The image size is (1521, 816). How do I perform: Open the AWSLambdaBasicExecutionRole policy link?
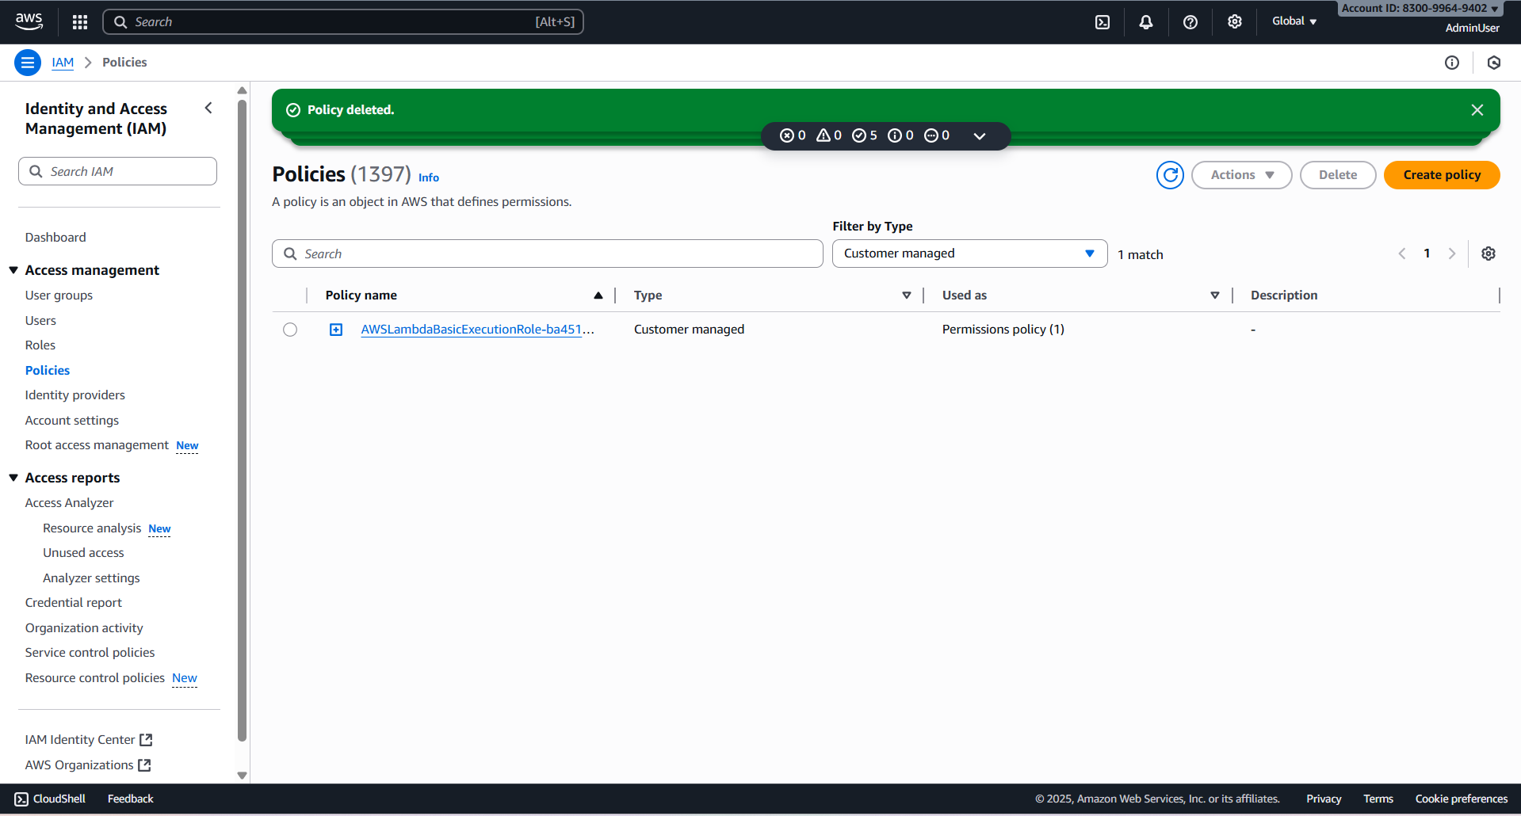[x=472, y=330]
